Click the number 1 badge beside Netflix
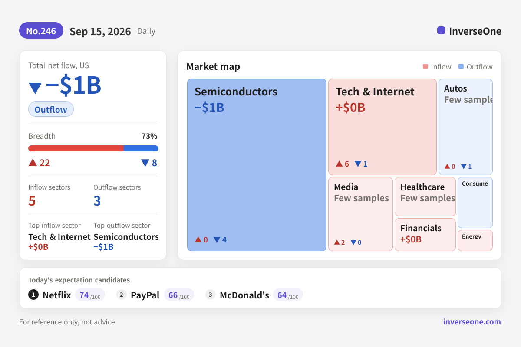 pos(33,295)
